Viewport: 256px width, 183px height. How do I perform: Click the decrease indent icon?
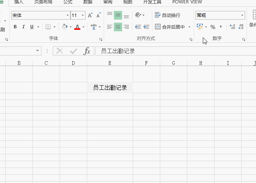(138, 27)
